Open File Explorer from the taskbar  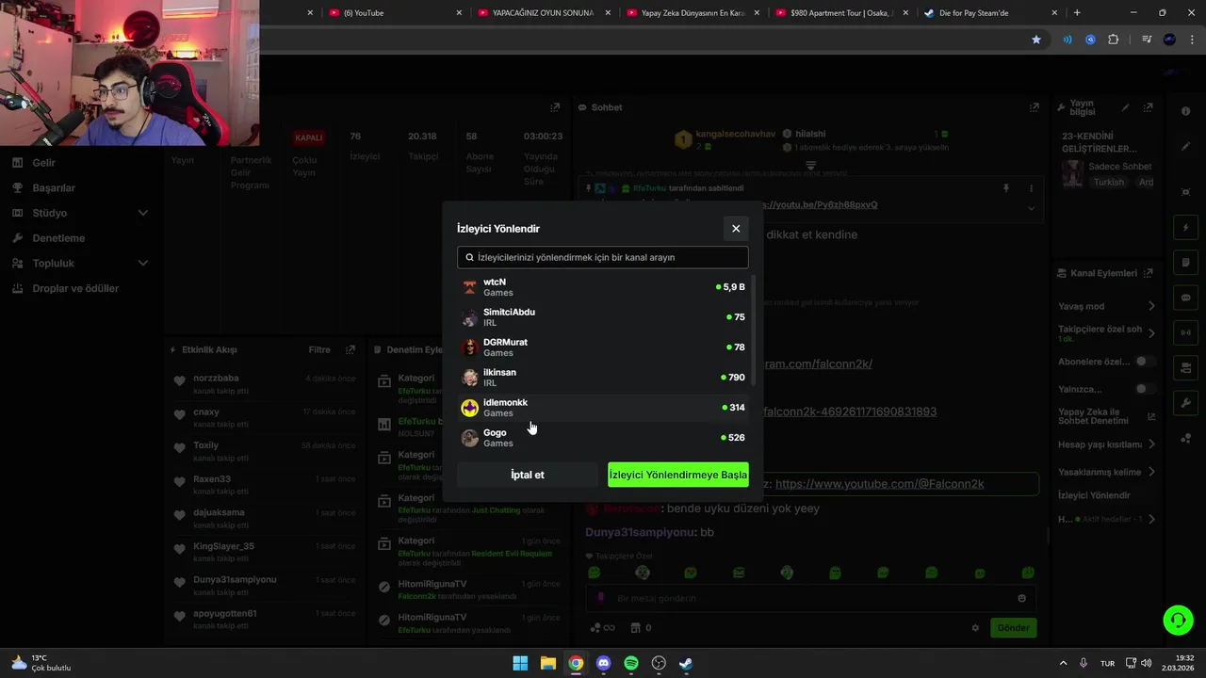[547, 663]
